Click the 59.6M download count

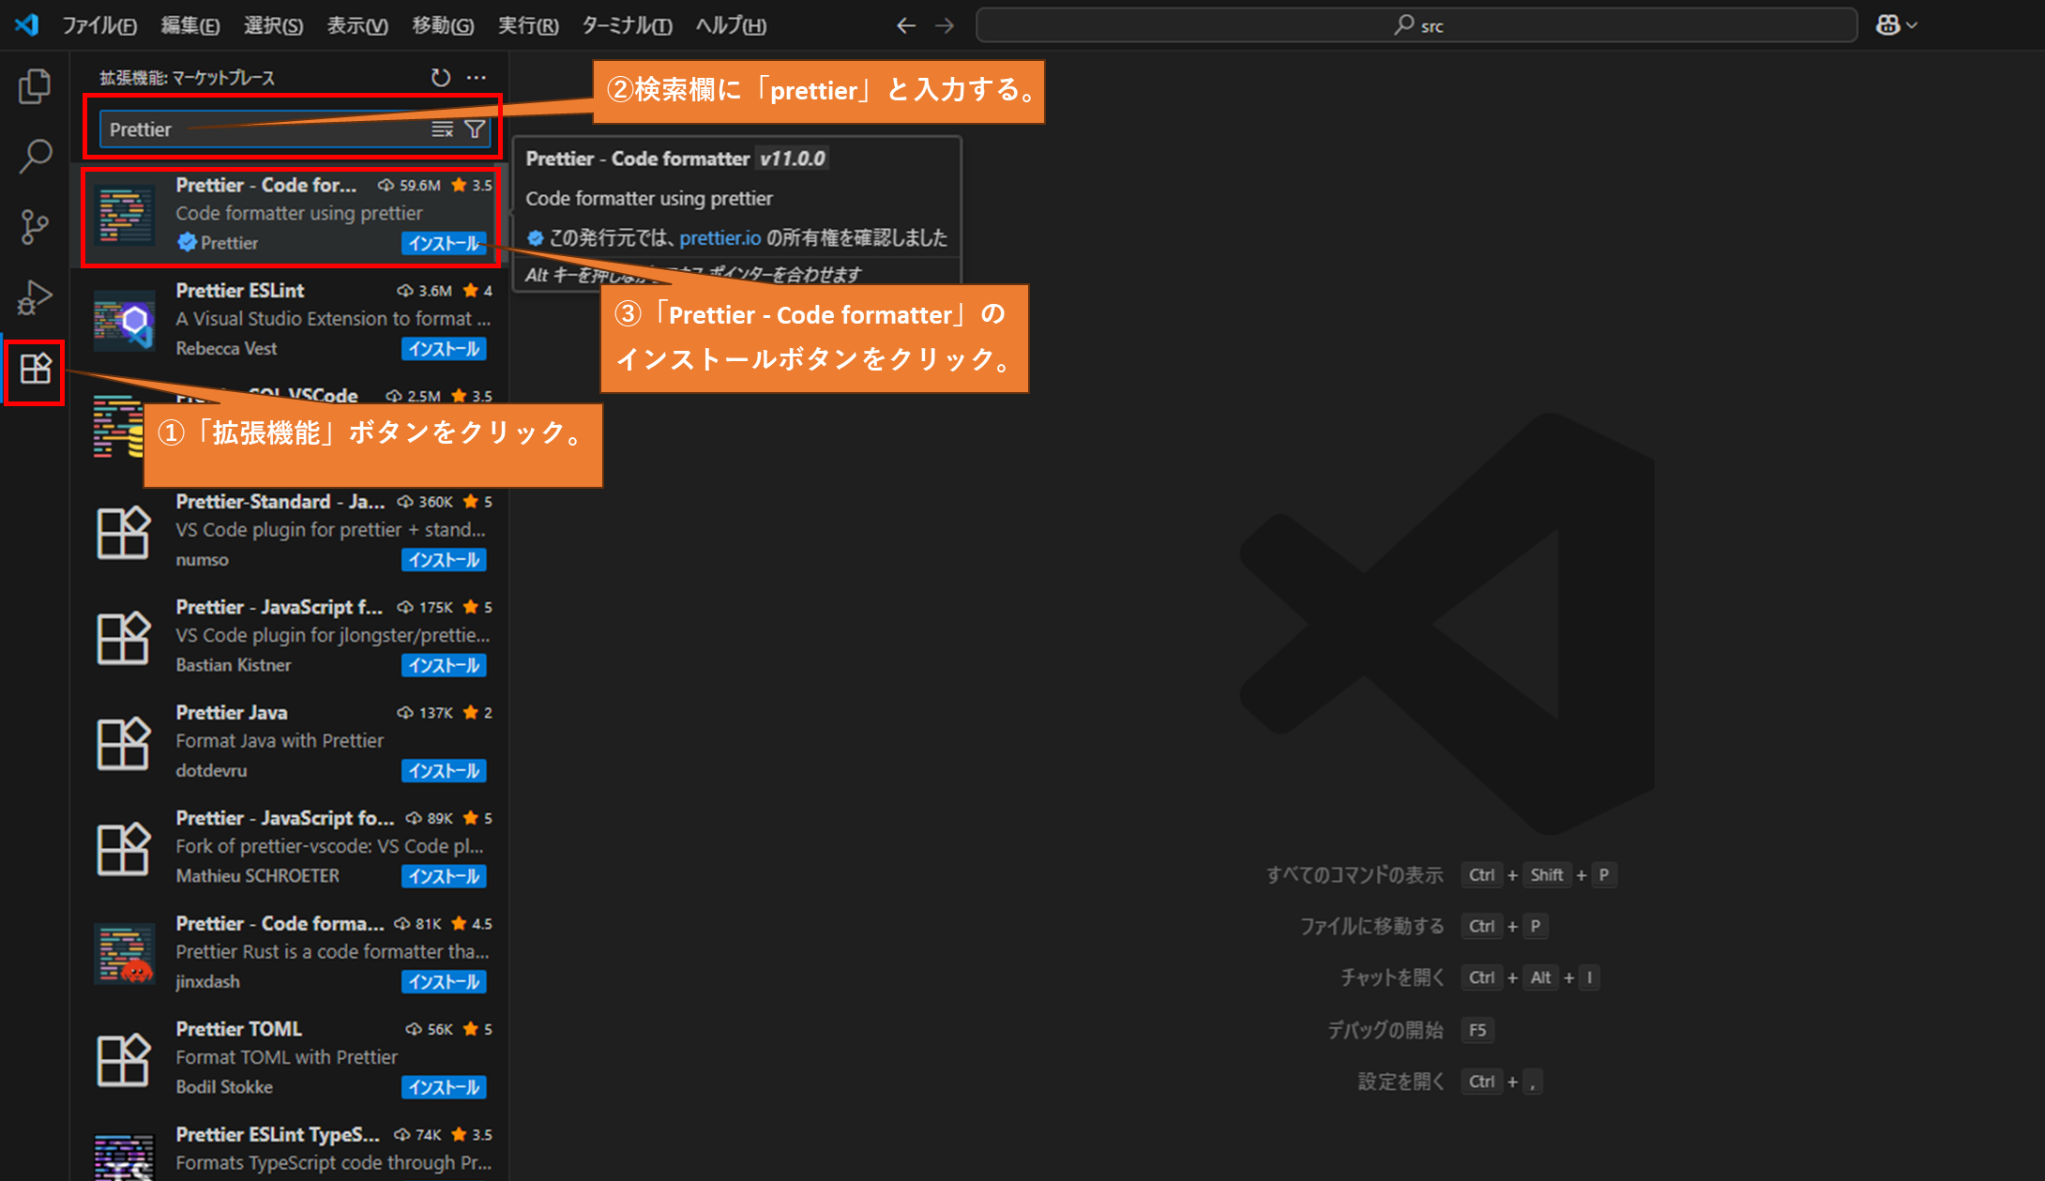pos(410,186)
